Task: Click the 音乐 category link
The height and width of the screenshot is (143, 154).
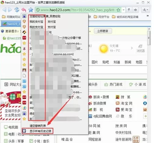Action: coord(46,141)
